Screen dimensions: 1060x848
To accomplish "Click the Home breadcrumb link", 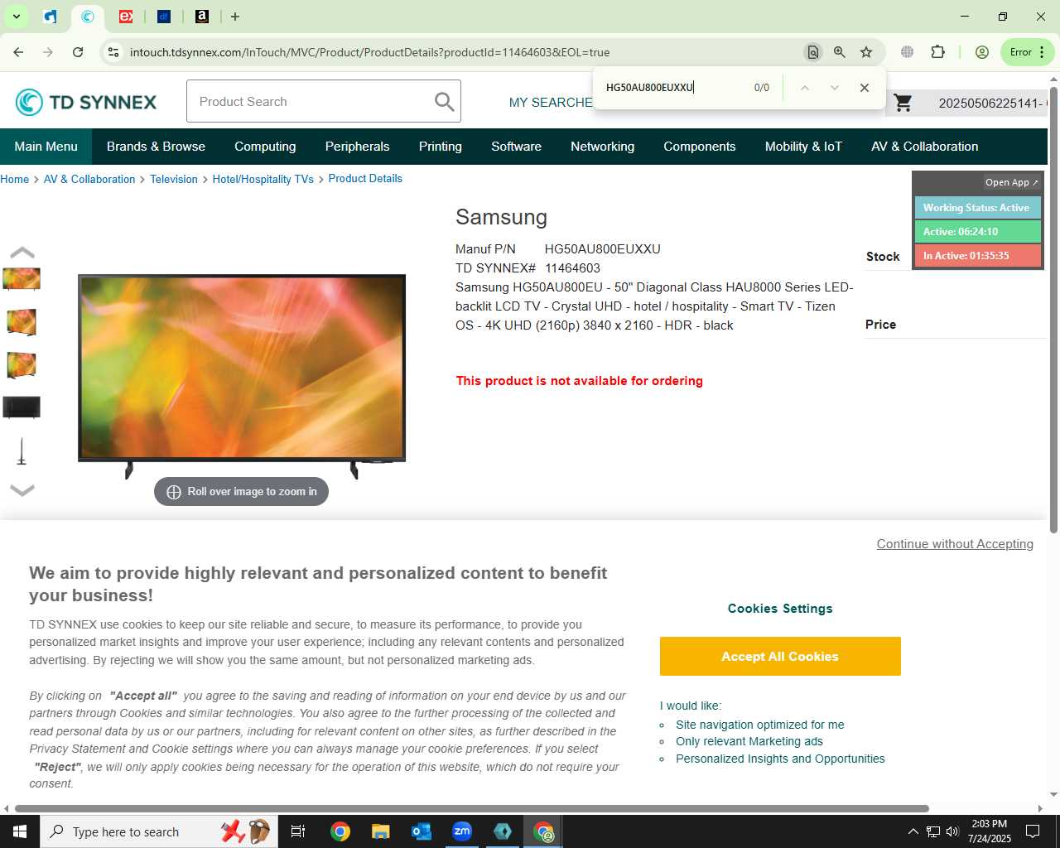I will [x=14, y=180].
